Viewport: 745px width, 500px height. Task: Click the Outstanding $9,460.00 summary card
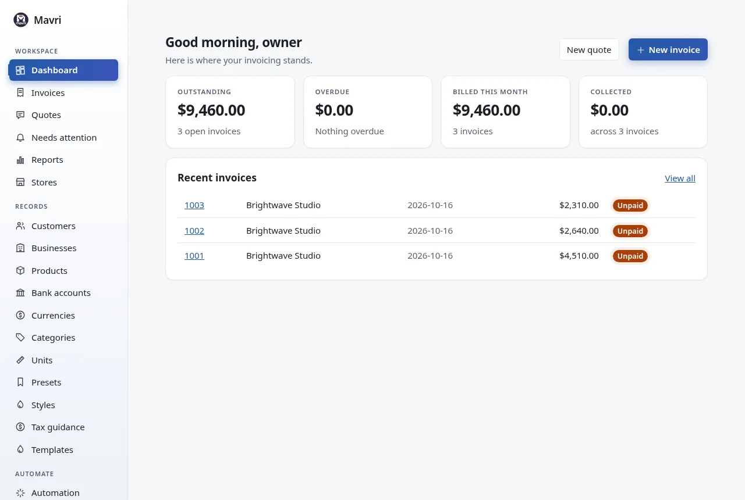(x=230, y=112)
